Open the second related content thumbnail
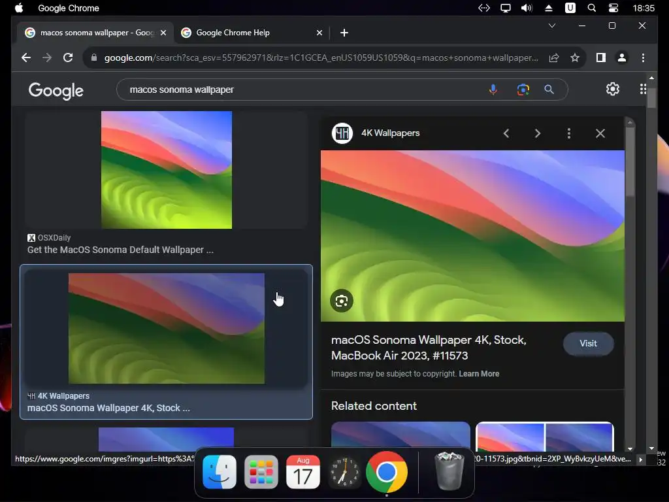 [x=545, y=436]
